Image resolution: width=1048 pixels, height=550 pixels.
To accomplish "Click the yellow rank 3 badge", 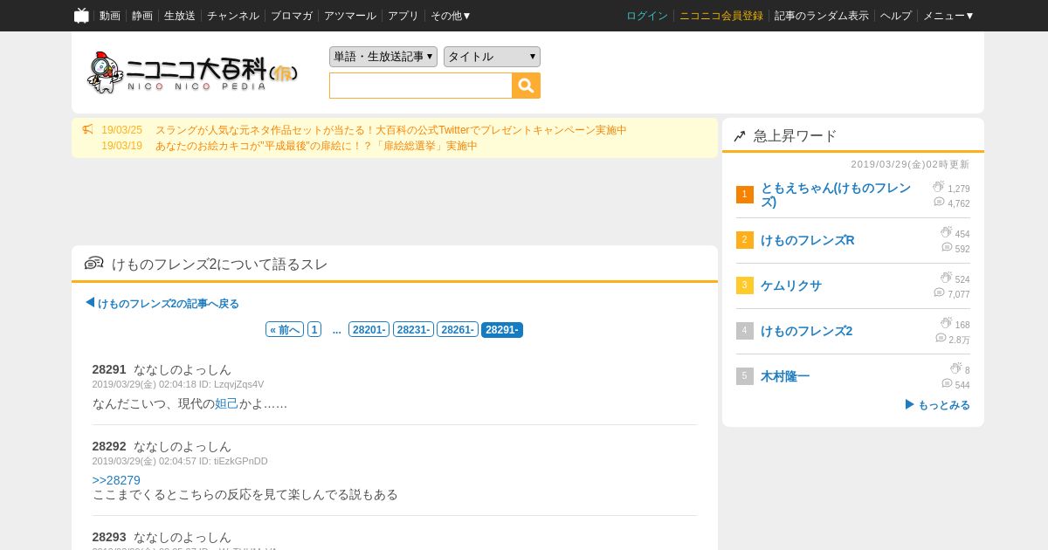I will (x=744, y=285).
